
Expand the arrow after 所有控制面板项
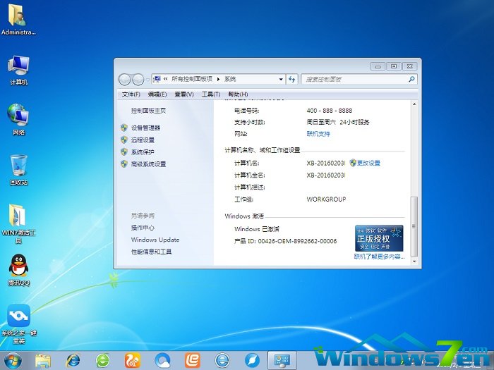tap(218, 79)
